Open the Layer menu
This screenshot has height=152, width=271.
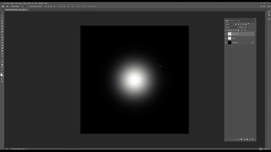[x=17, y=3]
